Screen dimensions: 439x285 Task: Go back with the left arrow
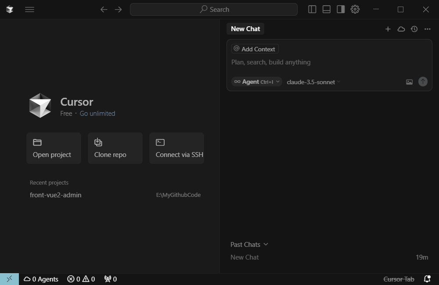click(x=104, y=10)
